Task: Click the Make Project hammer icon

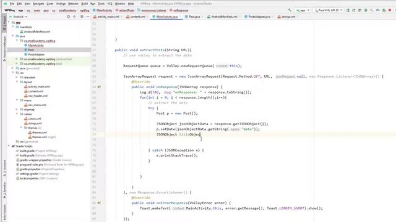Action: (x=290, y=10)
